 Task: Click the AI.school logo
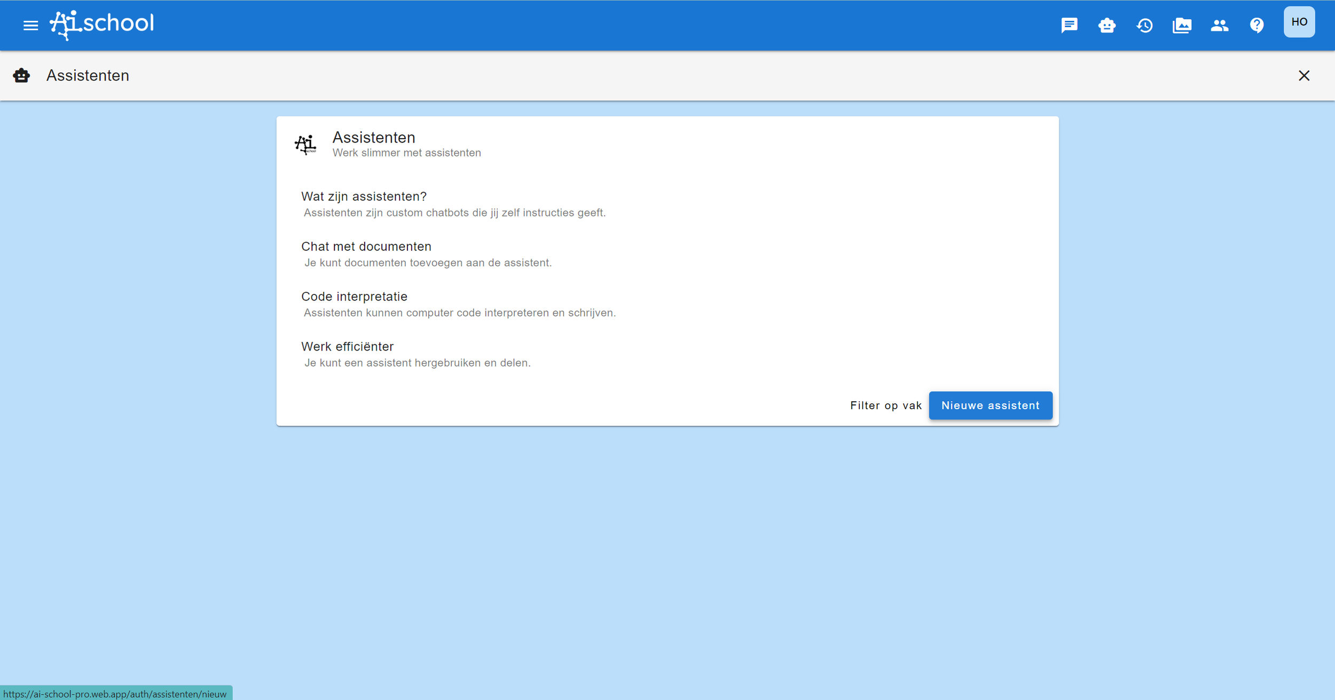tap(102, 25)
